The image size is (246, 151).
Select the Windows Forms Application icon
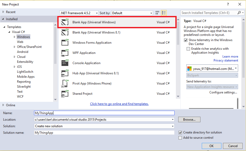(65, 42)
